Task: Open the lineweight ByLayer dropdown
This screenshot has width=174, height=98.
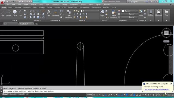Action: click(x=137, y=14)
